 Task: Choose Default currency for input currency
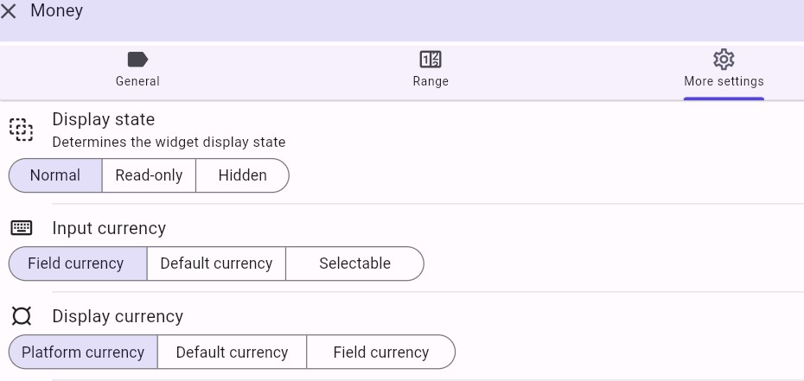click(216, 264)
